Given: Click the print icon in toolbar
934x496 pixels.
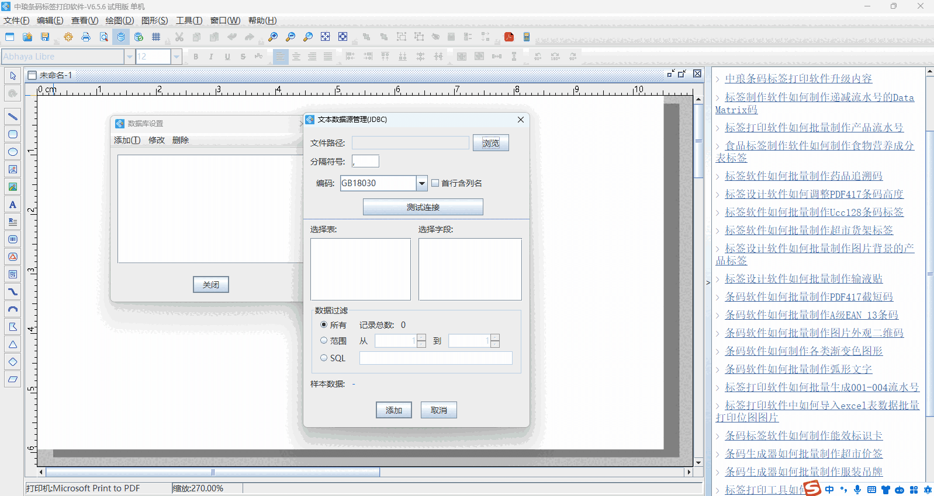Looking at the screenshot, I should pyautogui.click(x=86, y=37).
